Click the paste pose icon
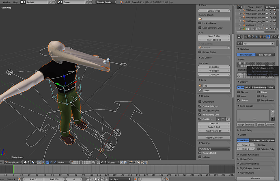 (142, 162)
